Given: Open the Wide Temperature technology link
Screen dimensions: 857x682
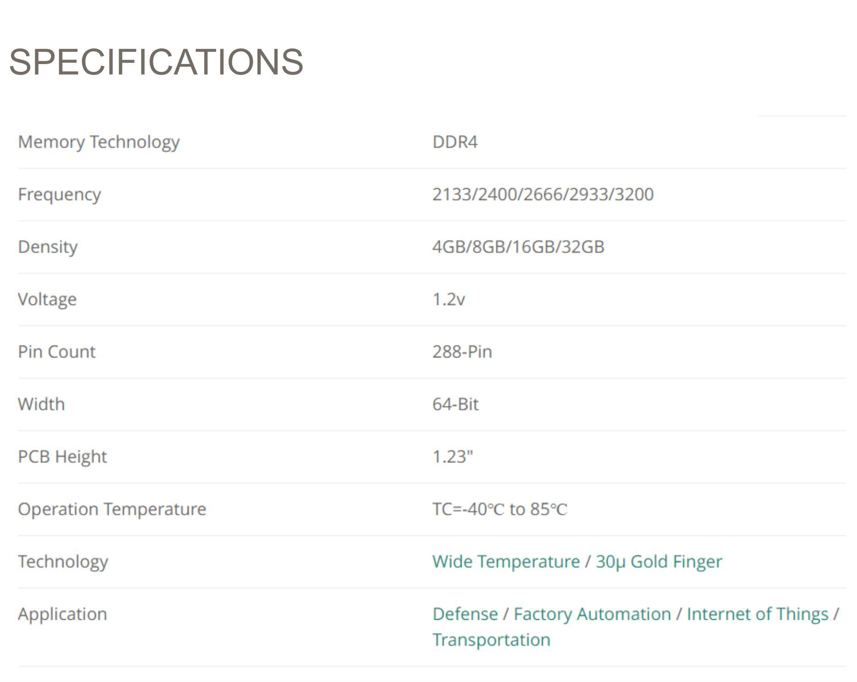Looking at the screenshot, I should pos(506,562).
